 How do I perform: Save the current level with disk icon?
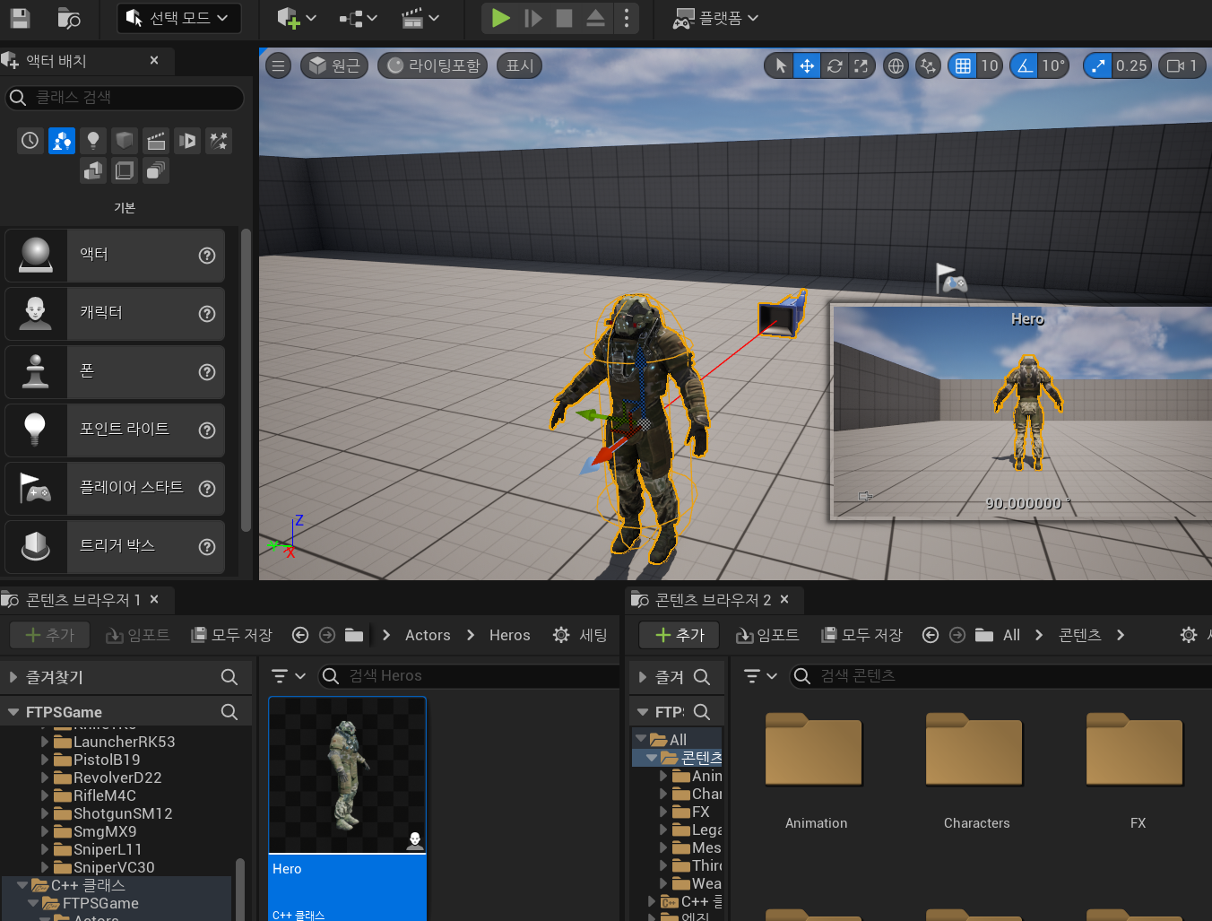pyautogui.click(x=20, y=17)
